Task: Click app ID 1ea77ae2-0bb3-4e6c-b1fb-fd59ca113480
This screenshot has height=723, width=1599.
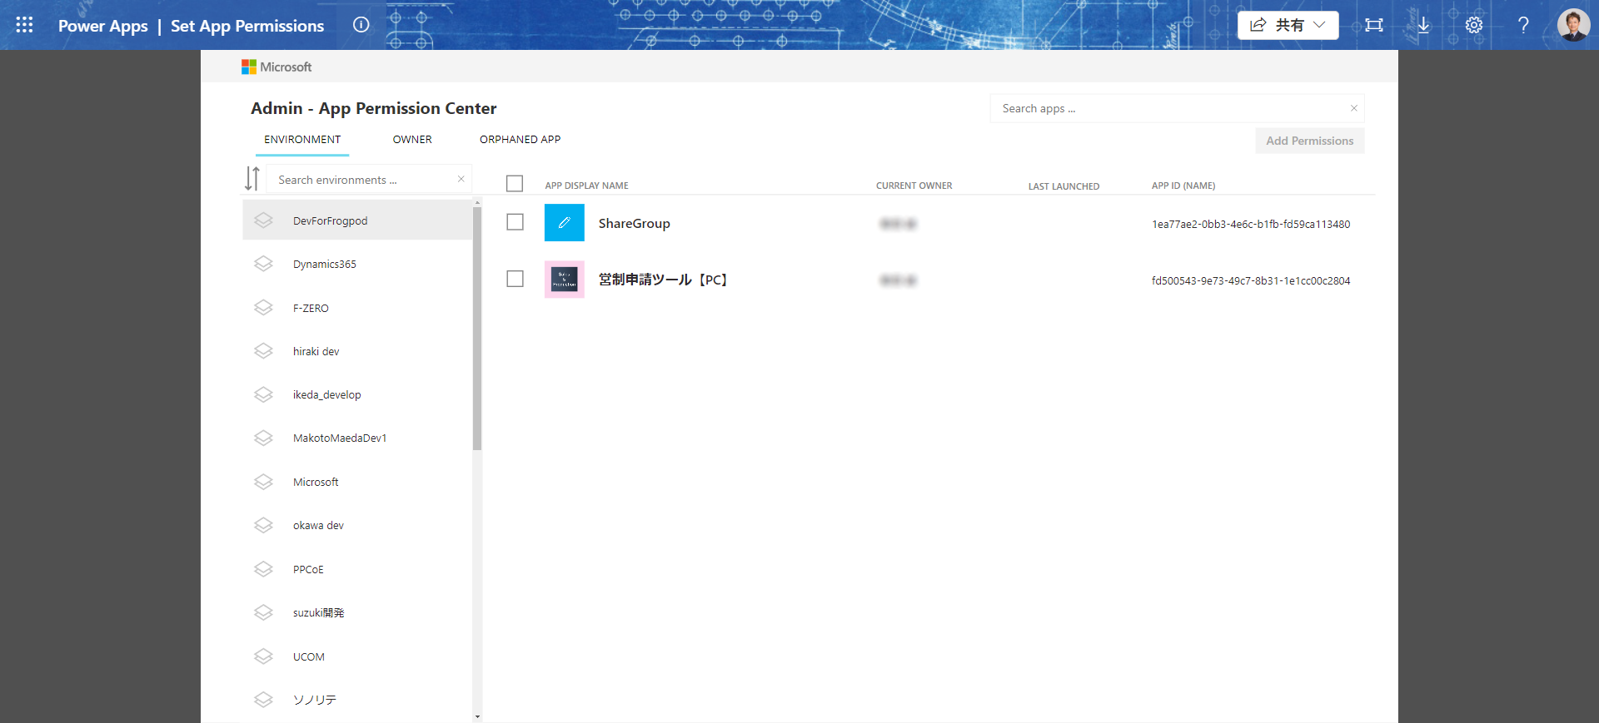Action: pyautogui.click(x=1251, y=224)
